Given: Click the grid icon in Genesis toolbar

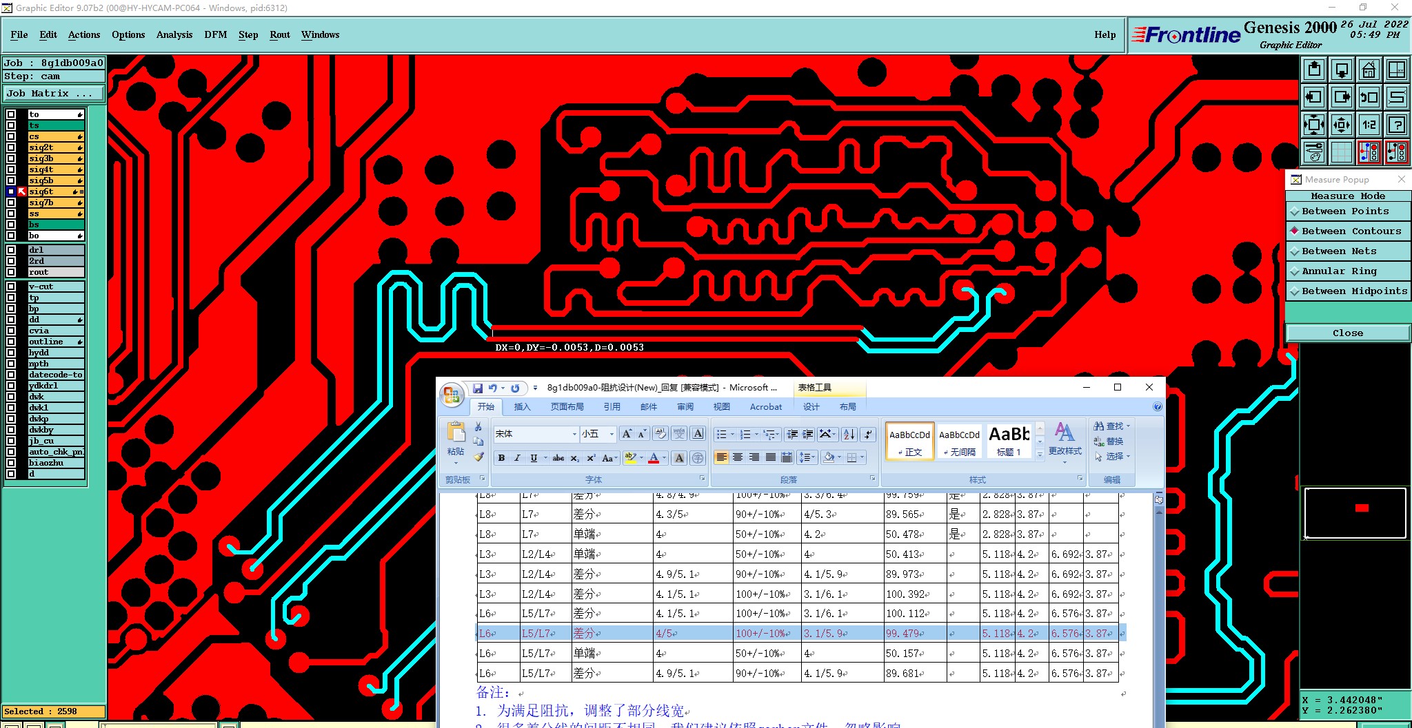Looking at the screenshot, I should tap(1341, 152).
